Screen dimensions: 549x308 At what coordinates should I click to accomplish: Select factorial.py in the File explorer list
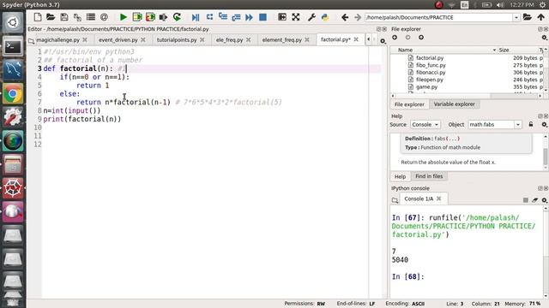[x=430, y=58]
